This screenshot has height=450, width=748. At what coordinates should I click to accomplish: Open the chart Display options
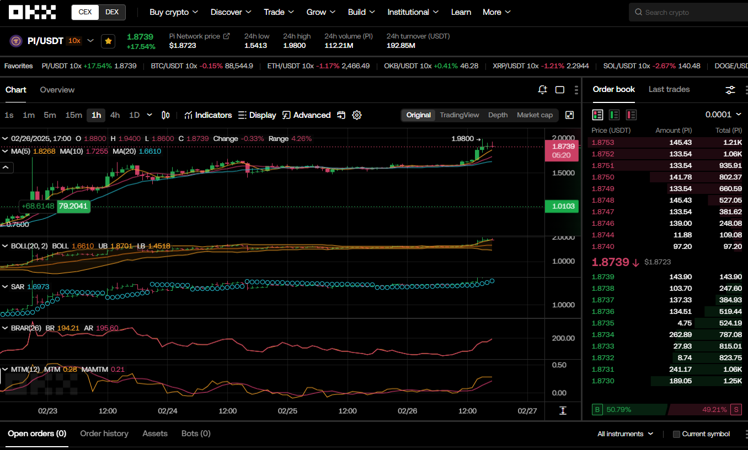(x=257, y=115)
